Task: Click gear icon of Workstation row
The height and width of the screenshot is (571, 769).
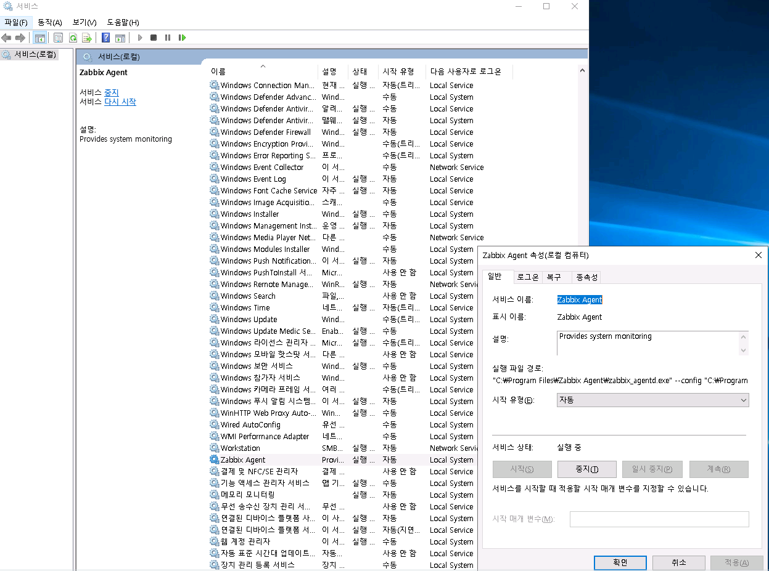Action: pyautogui.click(x=215, y=448)
